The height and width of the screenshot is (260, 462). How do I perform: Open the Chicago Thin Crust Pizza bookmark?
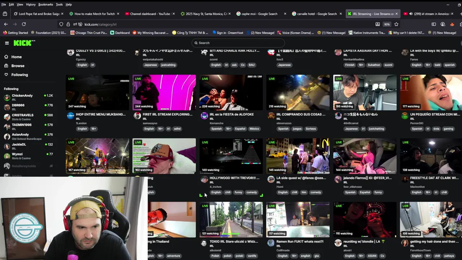pyautogui.click(x=89, y=33)
